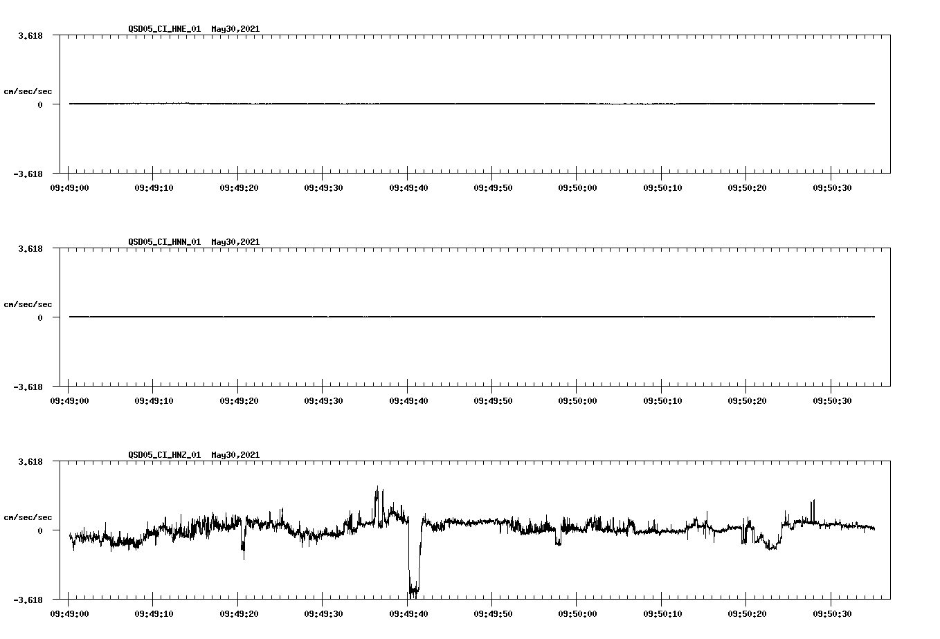The image size is (940, 639).
Task: Click 09:49:50 label on HNZ plot axis
Action: (493, 613)
